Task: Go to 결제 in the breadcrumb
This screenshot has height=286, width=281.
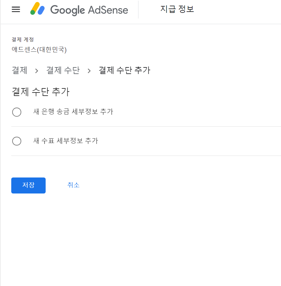Action: click(x=19, y=71)
